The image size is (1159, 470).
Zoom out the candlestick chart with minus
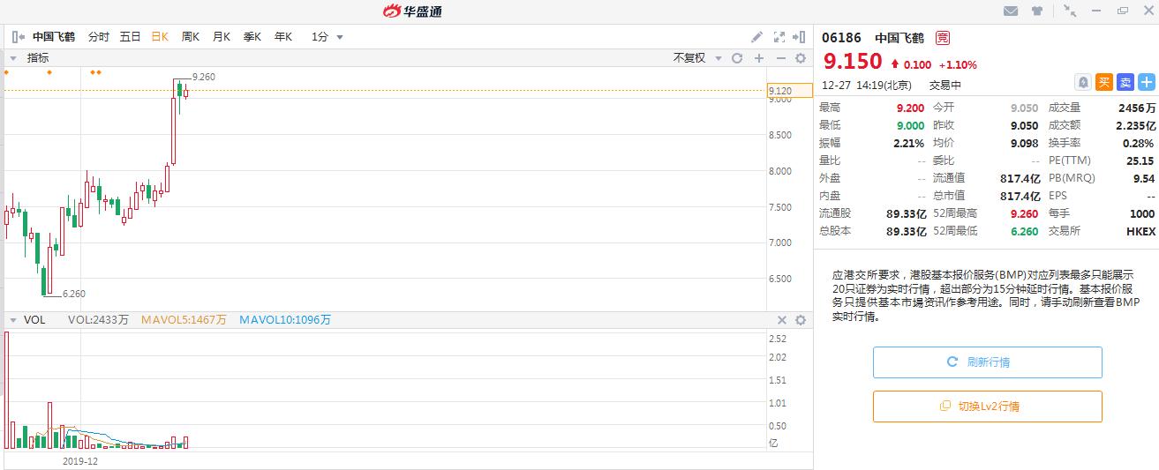(x=780, y=58)
